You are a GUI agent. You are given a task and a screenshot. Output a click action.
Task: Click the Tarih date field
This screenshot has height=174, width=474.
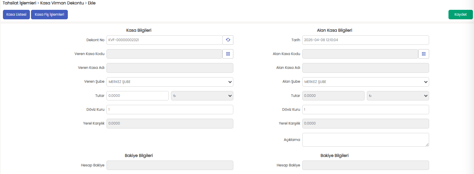tap(365, 40)
